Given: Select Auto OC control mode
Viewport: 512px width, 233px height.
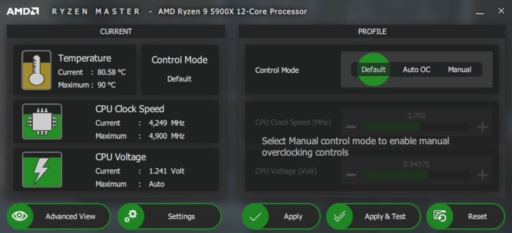Looking at the screenshot, I should pos(416,70).
